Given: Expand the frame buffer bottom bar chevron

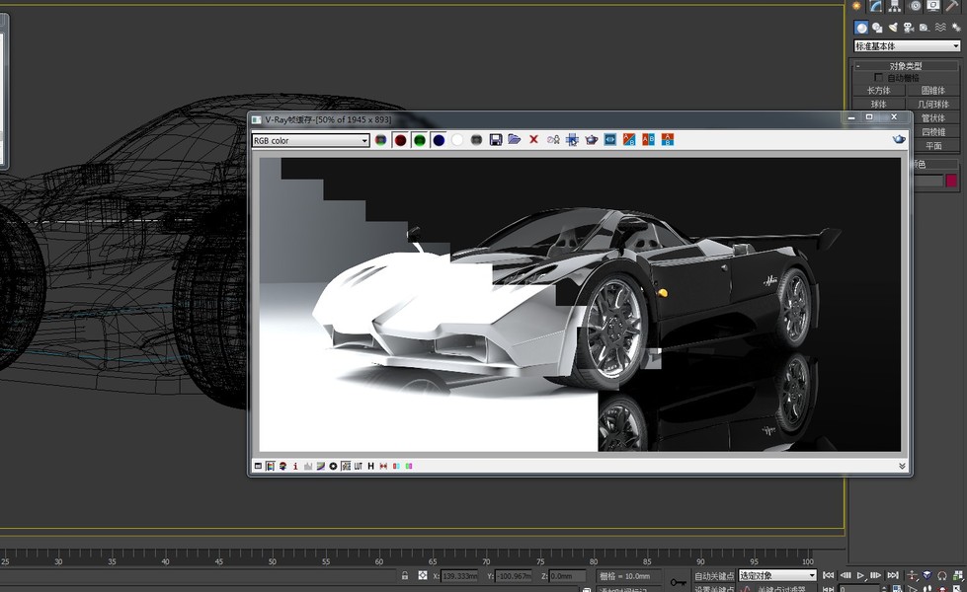Looking at the screenshot, I should (x=902, y=467).
